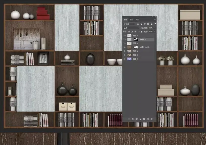Add a layer mask using bottom icon
Image resolution: width=206 pixels, height=145 pixels.
coord(137,119)
